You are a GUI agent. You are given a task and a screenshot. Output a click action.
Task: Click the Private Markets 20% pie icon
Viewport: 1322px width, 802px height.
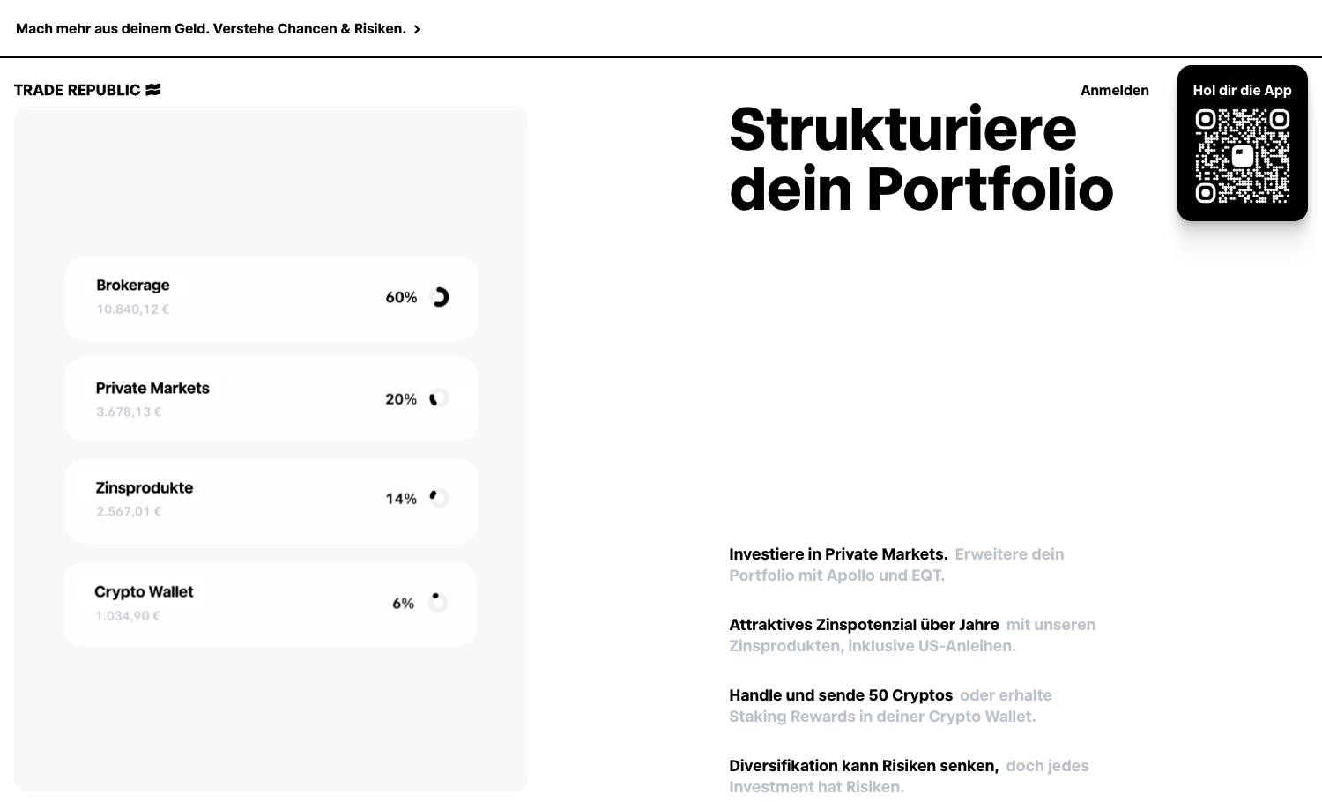click(439, 398)
